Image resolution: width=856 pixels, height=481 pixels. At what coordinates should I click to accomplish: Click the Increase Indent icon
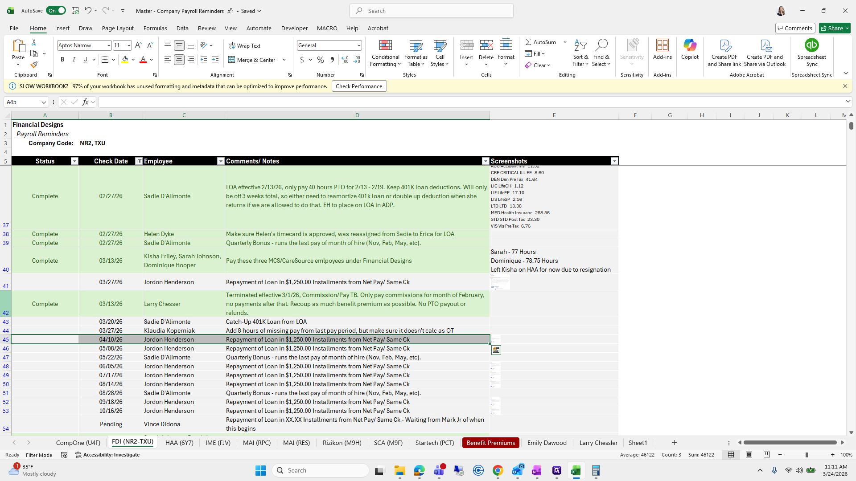(x=215, y=60)
